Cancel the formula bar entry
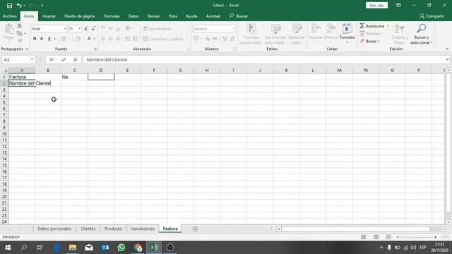 pyautogui.click(x=52, y=59)
